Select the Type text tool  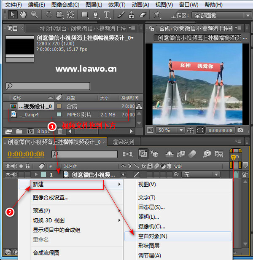click(107, 15)
